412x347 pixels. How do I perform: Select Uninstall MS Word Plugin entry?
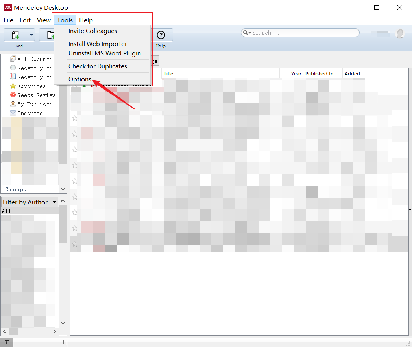point(105,53)
